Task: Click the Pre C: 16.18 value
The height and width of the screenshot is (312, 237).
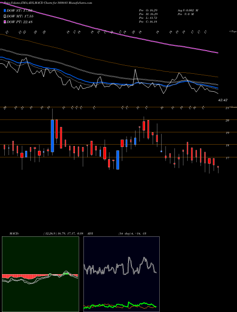Action: (148, 22)
